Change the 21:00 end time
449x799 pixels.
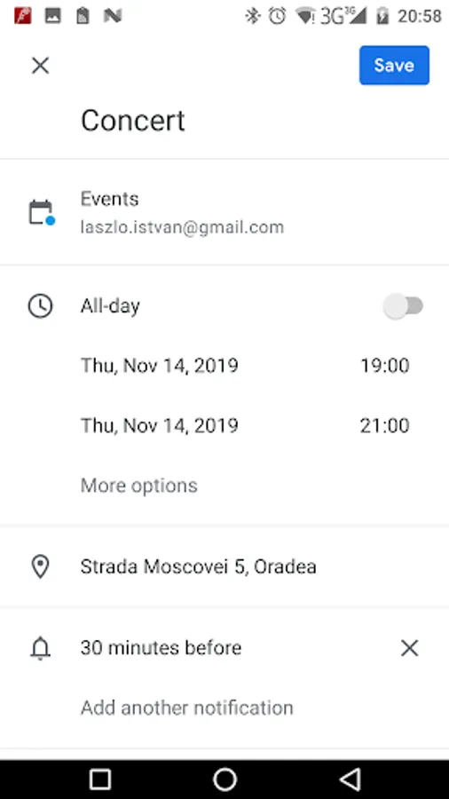click(384, 425)
